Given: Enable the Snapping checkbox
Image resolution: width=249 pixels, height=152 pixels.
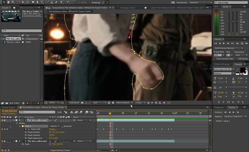Looking at the screenshot, I should point(90,2).
